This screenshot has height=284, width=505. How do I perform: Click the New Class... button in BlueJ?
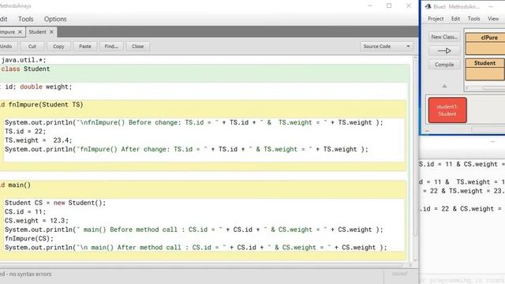click(x=444, y=37)
